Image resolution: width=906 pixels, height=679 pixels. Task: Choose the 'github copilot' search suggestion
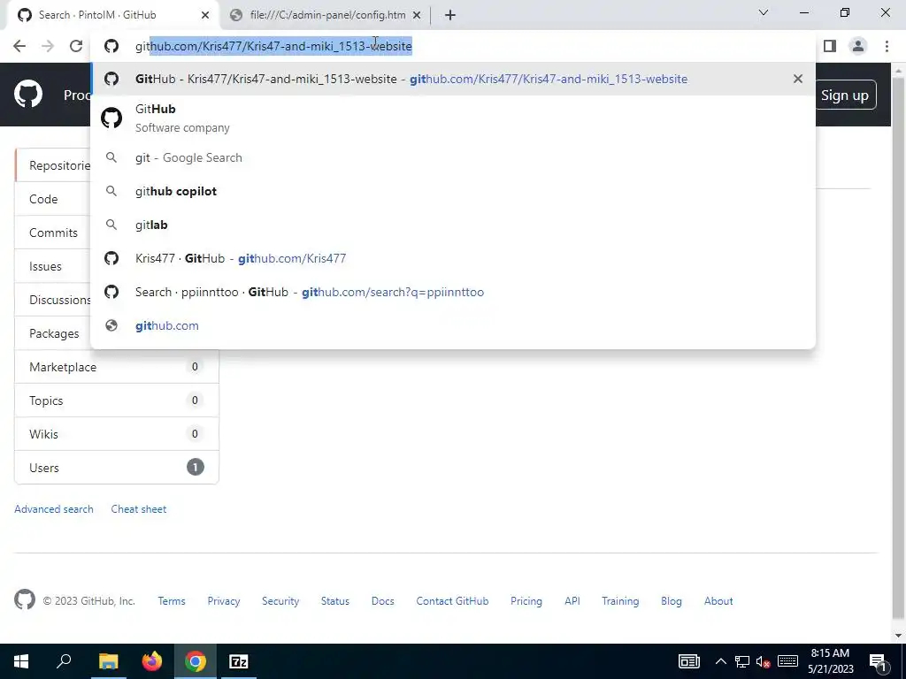pos(453,191)
